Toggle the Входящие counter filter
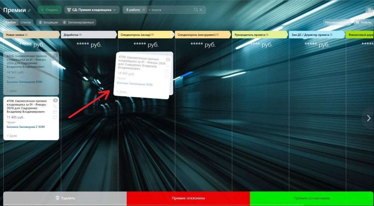The width and height of the screenshot is (374, 206). coord(48,22)
